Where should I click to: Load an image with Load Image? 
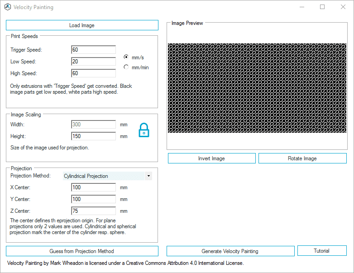[x=82, y=25]
